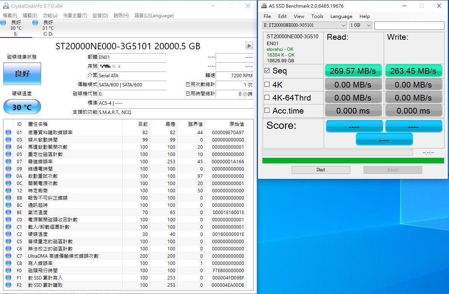The width and height of the screenshot is (449, 294).
Task: Click the empty text field beside test size
Action: [409, 25]
